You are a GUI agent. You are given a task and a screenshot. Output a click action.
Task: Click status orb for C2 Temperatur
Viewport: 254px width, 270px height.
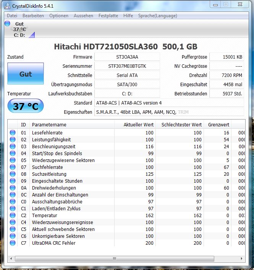coord(13,215)
